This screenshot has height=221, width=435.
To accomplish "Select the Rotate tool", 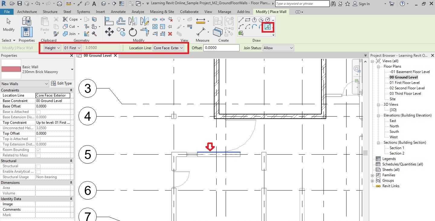I will click(133, 32).
